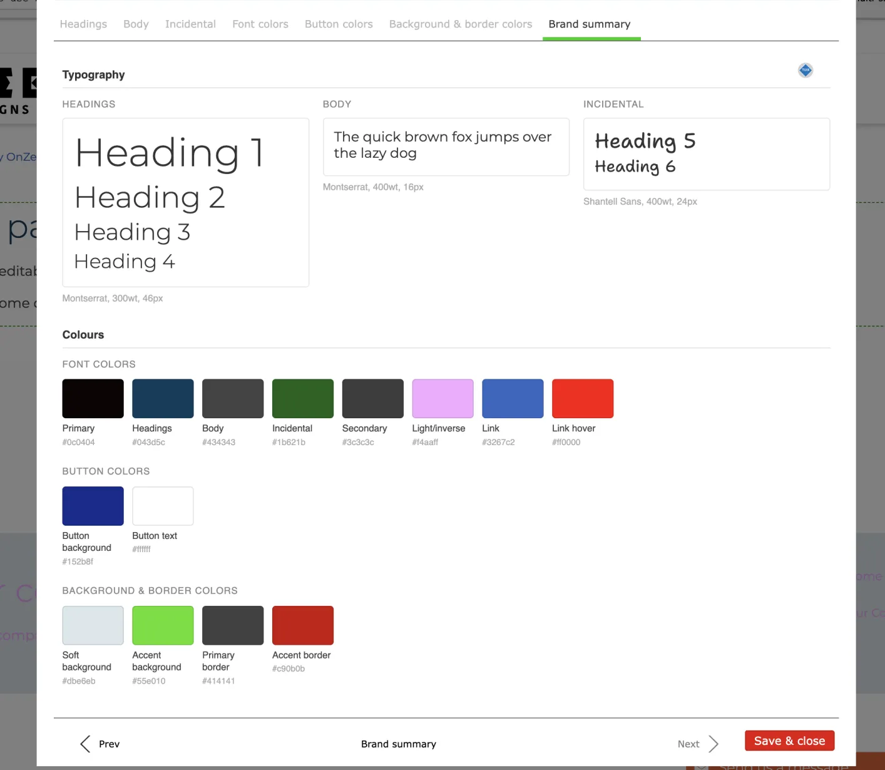Screen dimensions: 885x770
Task: Pick the Incidental green font swatch
Action: (303, 398)
